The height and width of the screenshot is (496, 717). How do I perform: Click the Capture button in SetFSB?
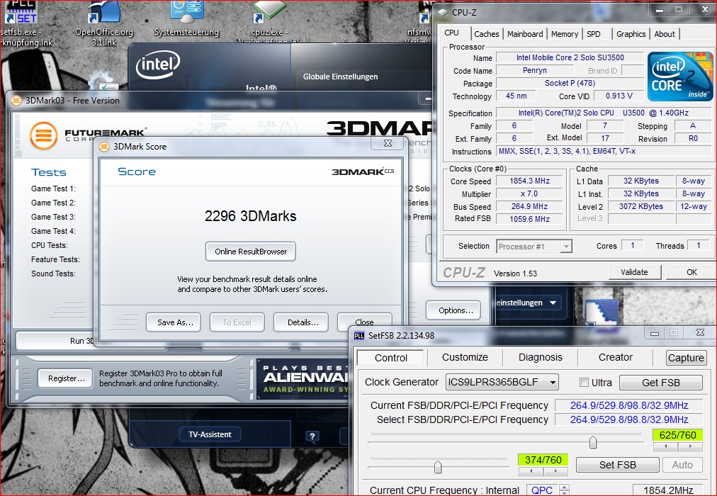686,358
